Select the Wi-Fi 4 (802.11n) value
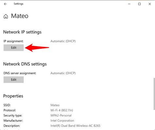The width and height of the screenshot is (155, 130). (x=62, y=110)
